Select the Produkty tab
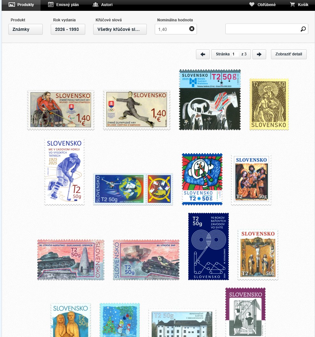 (x=21, y=4)
